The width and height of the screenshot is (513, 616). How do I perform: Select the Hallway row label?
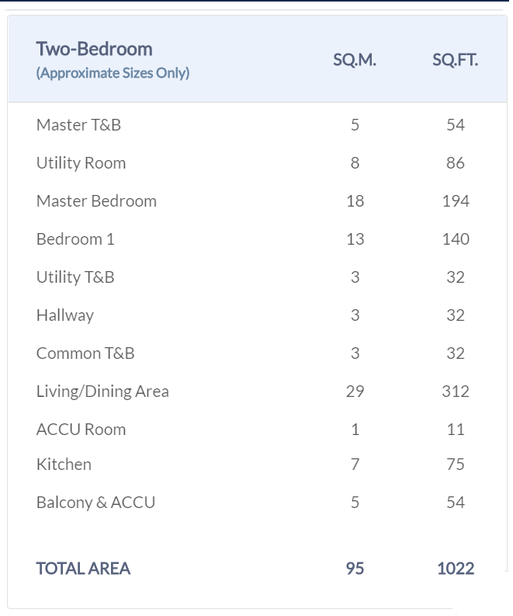point(64,315)
